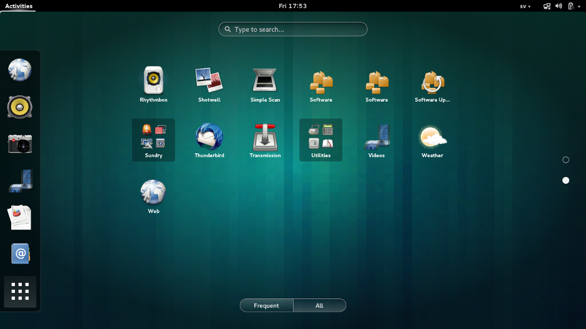The width and height of the screenshot is (586, 329).
Task: Open the Shotwell photo manager
Action: coord(209,84)
